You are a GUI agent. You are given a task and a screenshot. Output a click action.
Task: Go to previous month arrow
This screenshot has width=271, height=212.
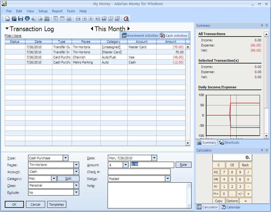(x=92, y=29)
